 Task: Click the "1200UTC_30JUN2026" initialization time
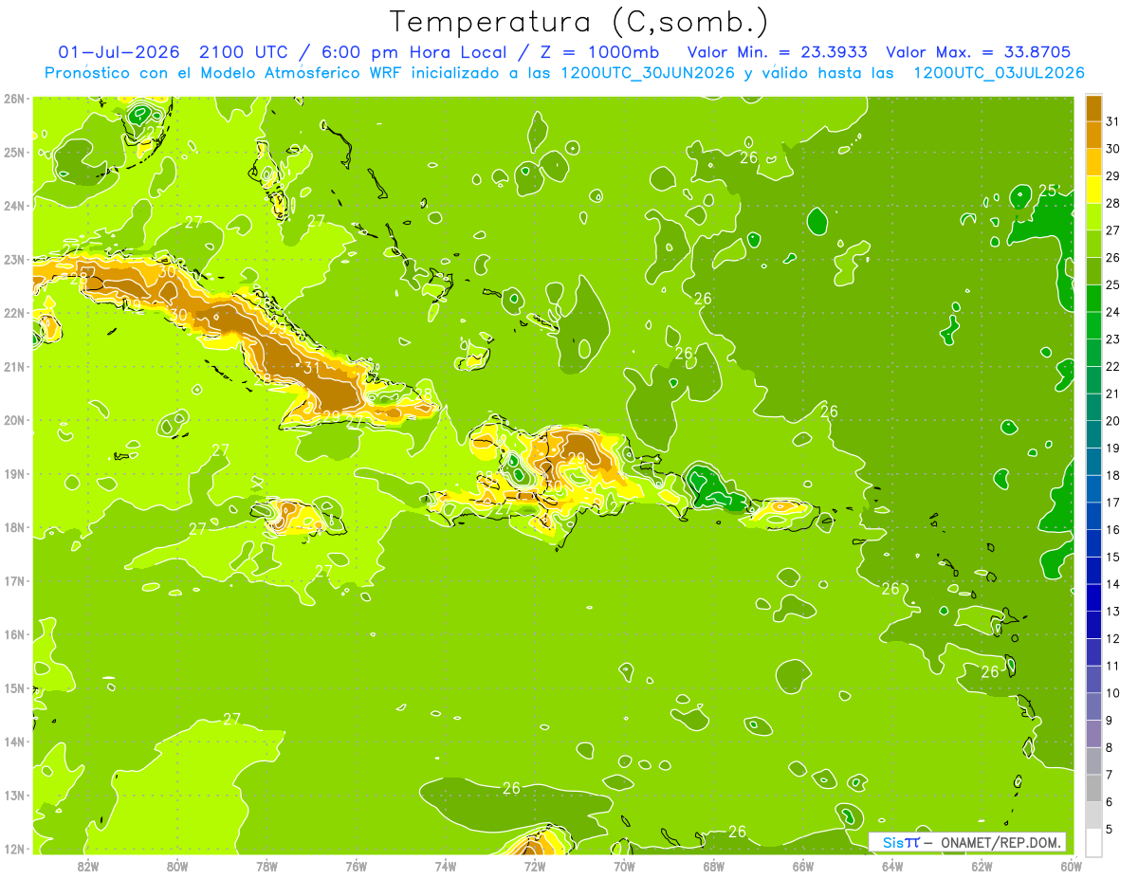pos(647,72)
